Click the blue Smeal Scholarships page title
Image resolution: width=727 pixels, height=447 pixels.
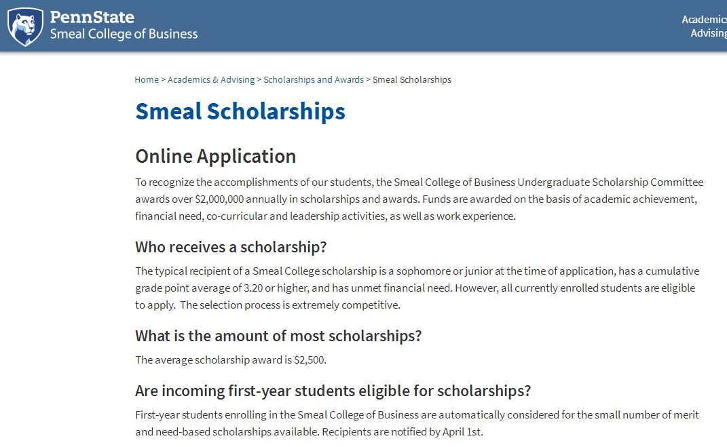[240, 112]
